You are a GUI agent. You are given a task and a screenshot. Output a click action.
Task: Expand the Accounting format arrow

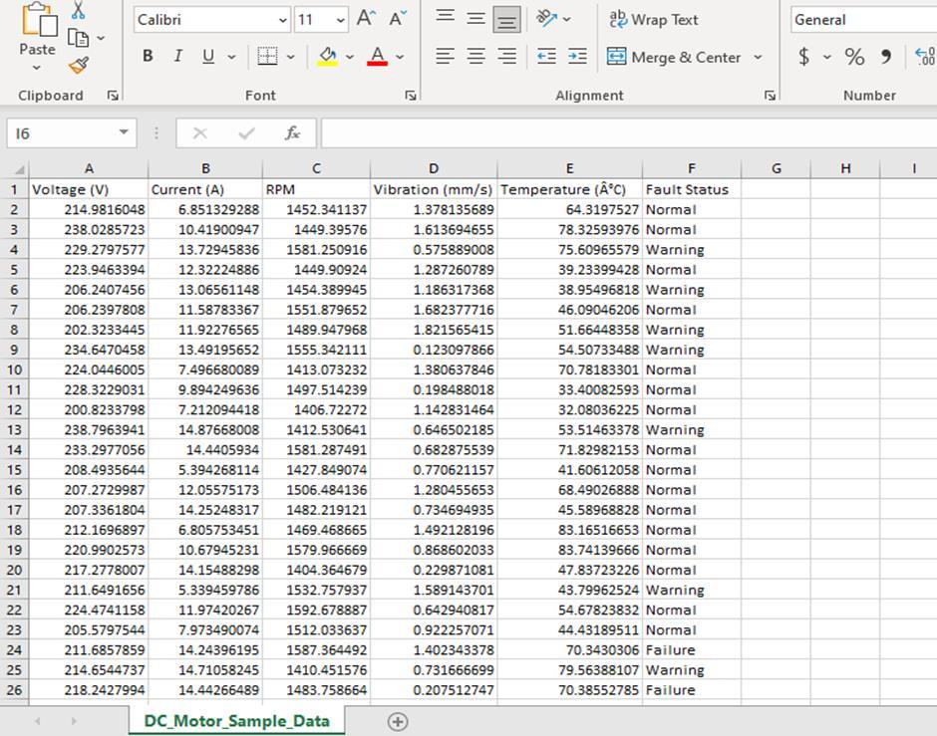[827, 57]
